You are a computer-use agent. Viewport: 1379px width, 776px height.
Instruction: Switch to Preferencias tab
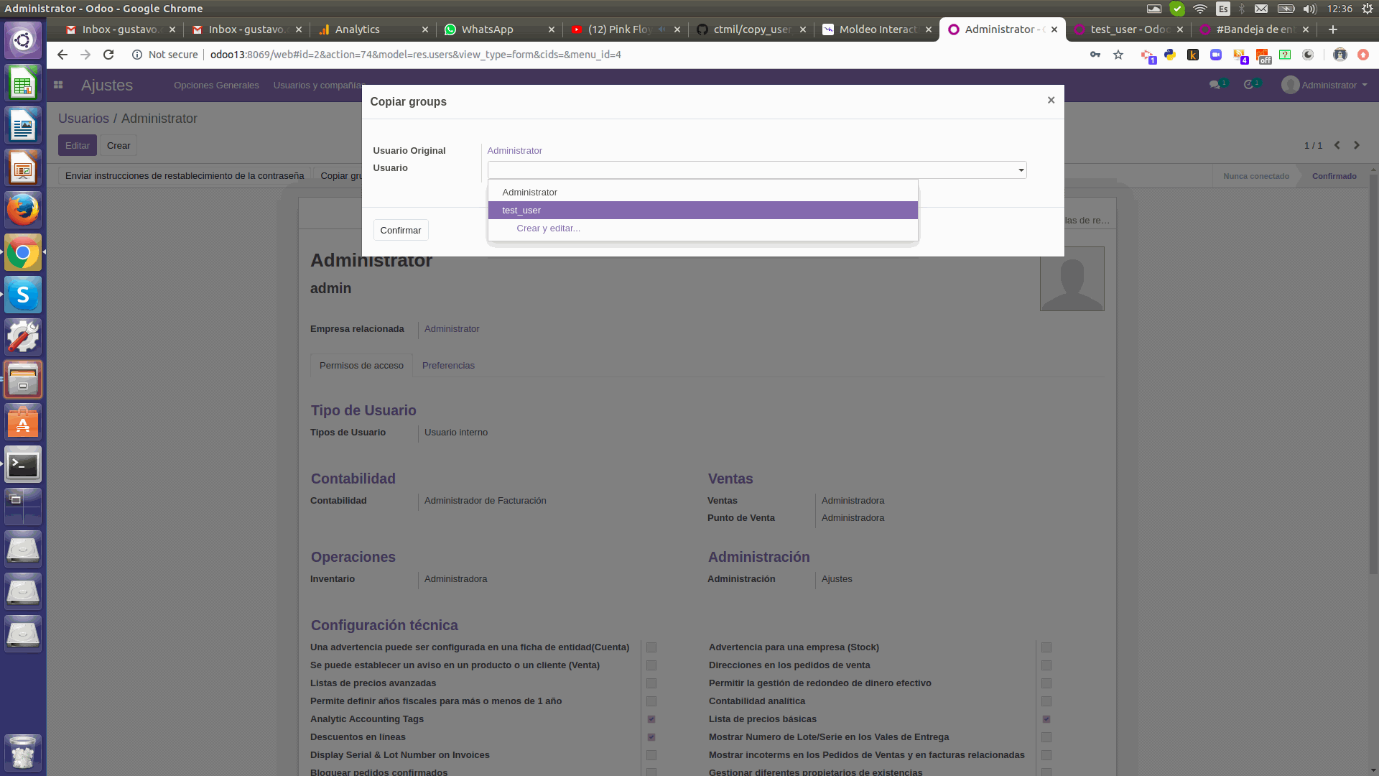pyautogui.click(x=448, y=366)
